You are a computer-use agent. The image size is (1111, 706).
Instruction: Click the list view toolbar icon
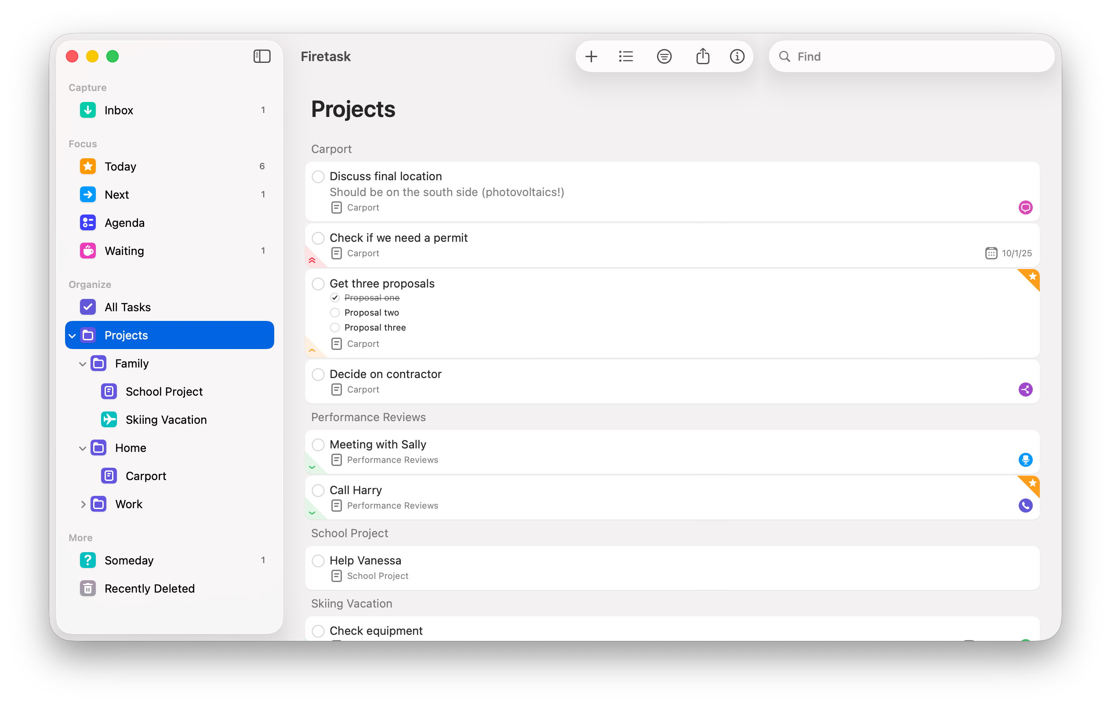[x=626, y=56]
